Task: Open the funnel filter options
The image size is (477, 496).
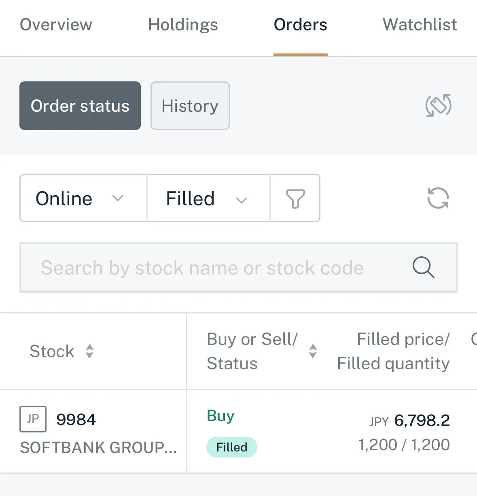Action: [x=295, y=198]
